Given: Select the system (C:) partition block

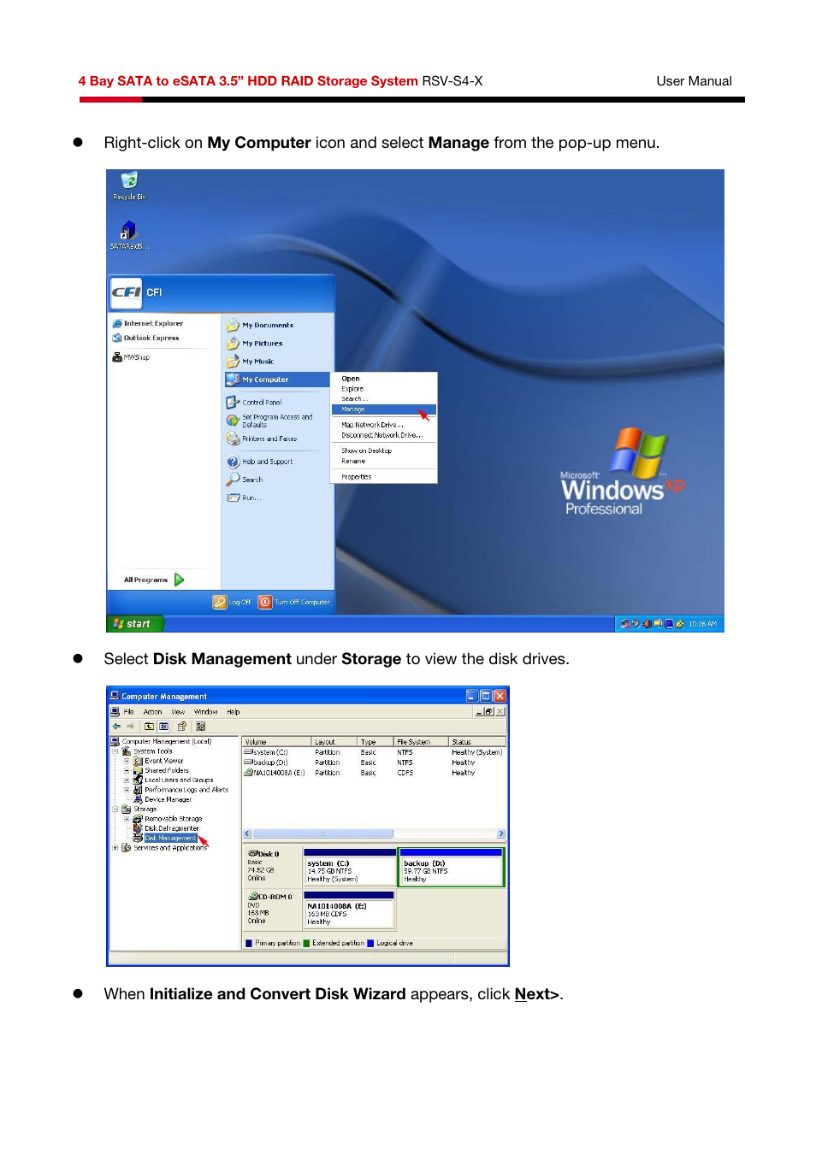Looking at the screenshot, I should 350,868.
